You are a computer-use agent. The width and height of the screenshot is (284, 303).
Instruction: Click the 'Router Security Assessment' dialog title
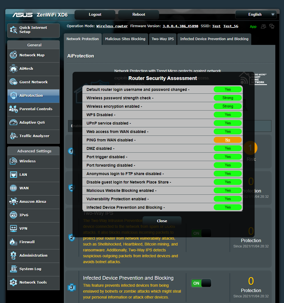[x=163, y=78]
